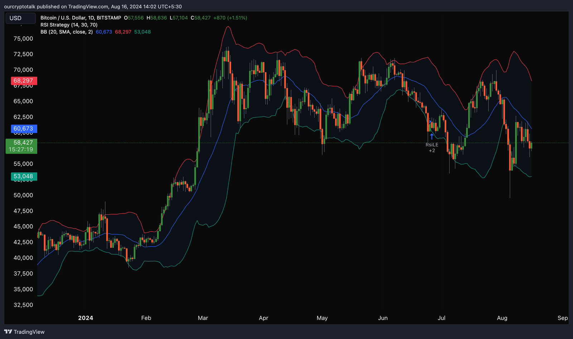Click the TradingView logo

(x=24, y=332)
